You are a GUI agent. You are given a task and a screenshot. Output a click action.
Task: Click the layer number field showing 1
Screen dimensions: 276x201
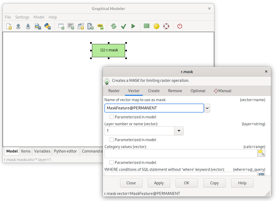coord(139,131)
